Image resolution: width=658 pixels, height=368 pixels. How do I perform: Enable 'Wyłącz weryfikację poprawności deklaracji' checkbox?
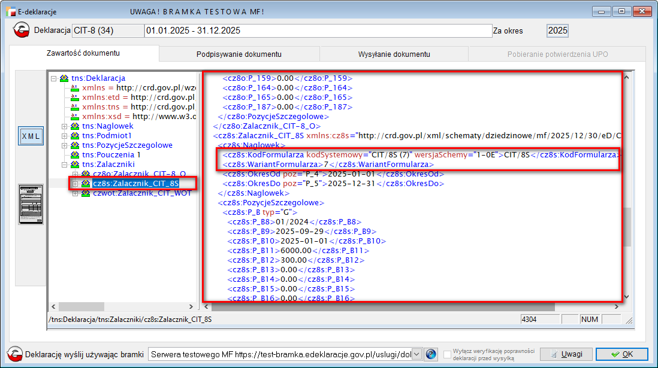448,354
